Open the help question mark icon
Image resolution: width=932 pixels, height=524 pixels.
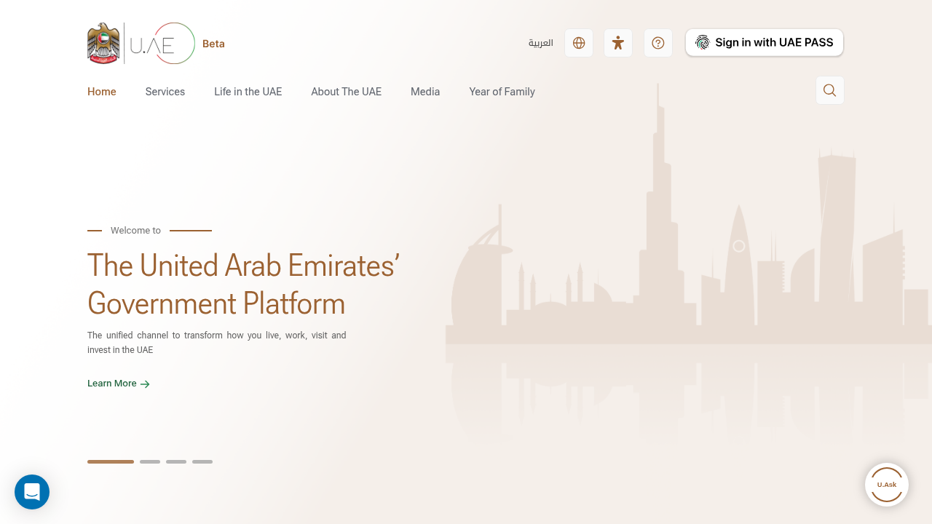(x=658, y=43)
